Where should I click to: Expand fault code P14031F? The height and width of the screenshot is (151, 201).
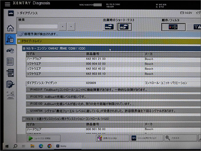click(x=28, y=90)
